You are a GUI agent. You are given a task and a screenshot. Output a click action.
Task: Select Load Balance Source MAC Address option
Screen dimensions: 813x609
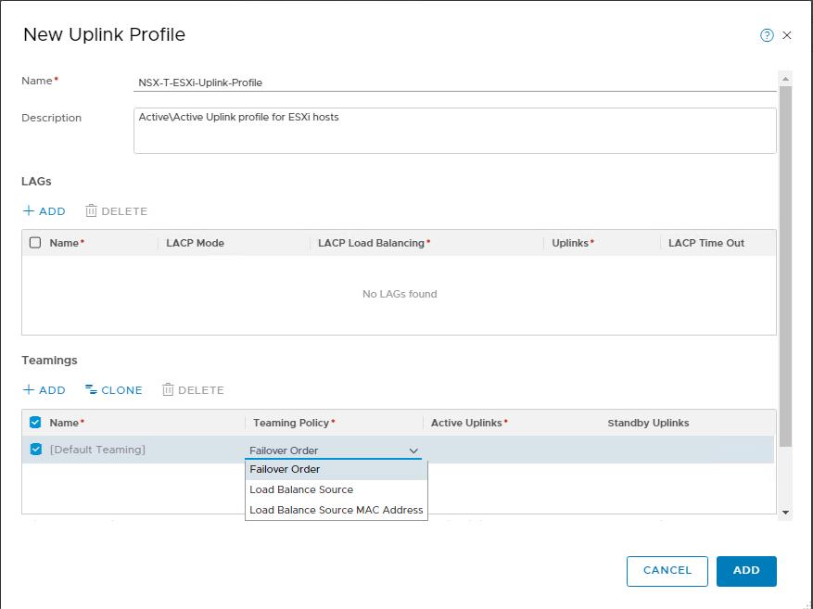pos(336,510)
